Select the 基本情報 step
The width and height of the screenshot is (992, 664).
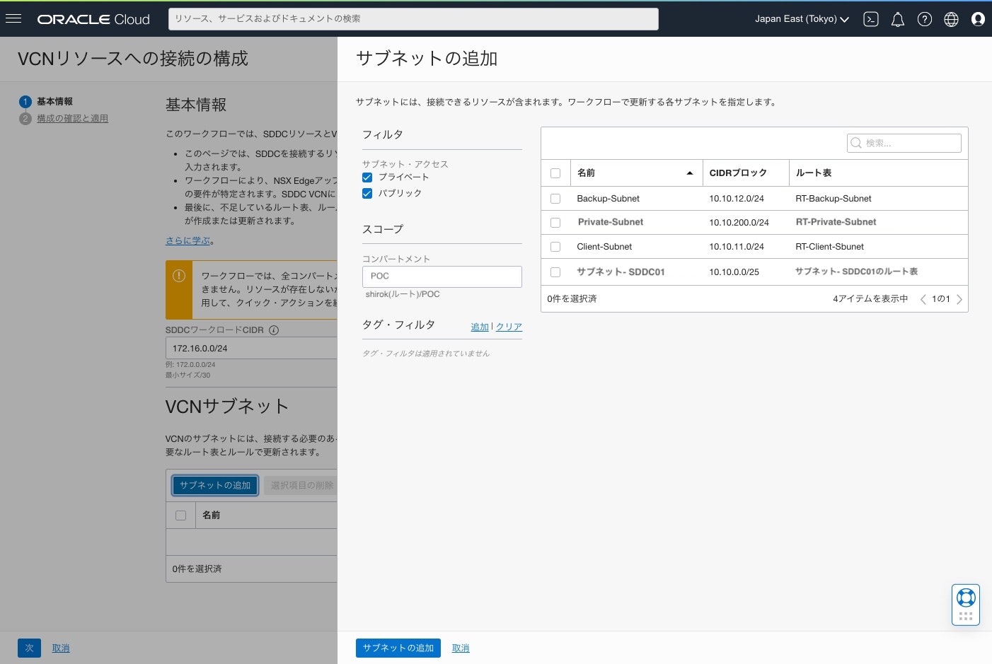click(54, 101)
